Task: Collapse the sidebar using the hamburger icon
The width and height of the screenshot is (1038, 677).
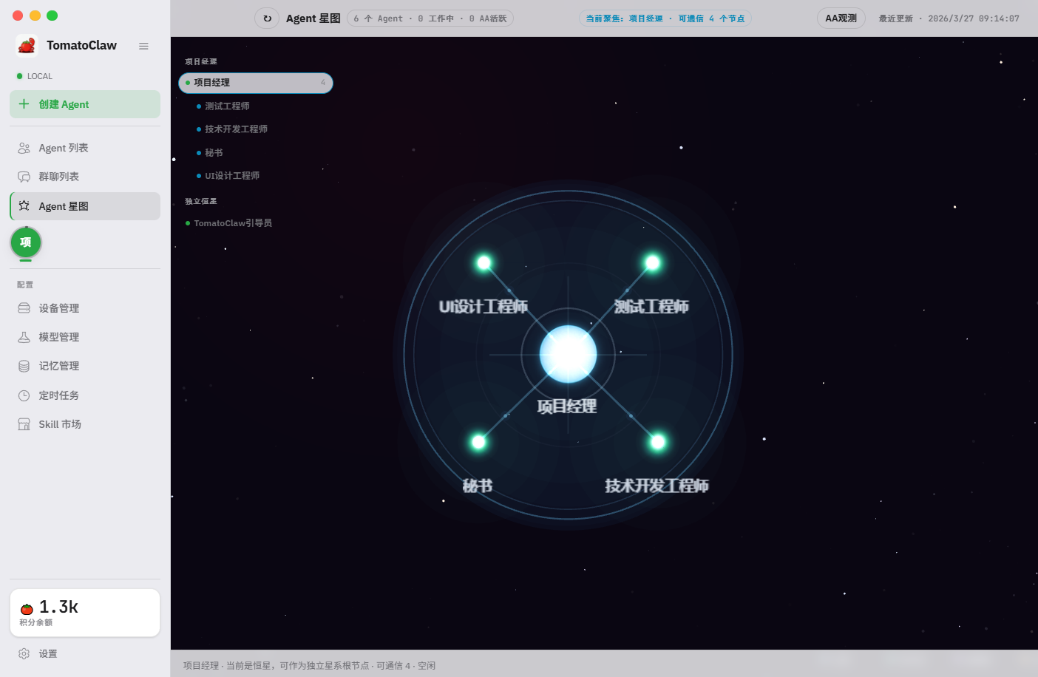Action: tap(143, 45)
